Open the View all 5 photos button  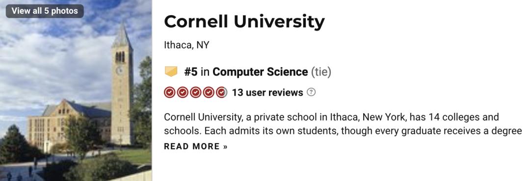coord(45,11)
